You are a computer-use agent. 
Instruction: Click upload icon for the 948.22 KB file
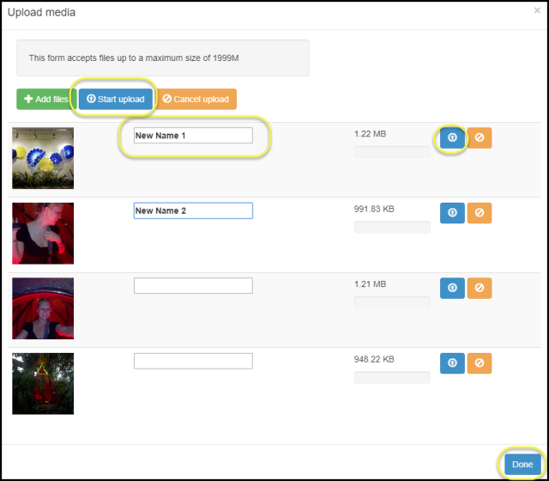click(452, 363)
